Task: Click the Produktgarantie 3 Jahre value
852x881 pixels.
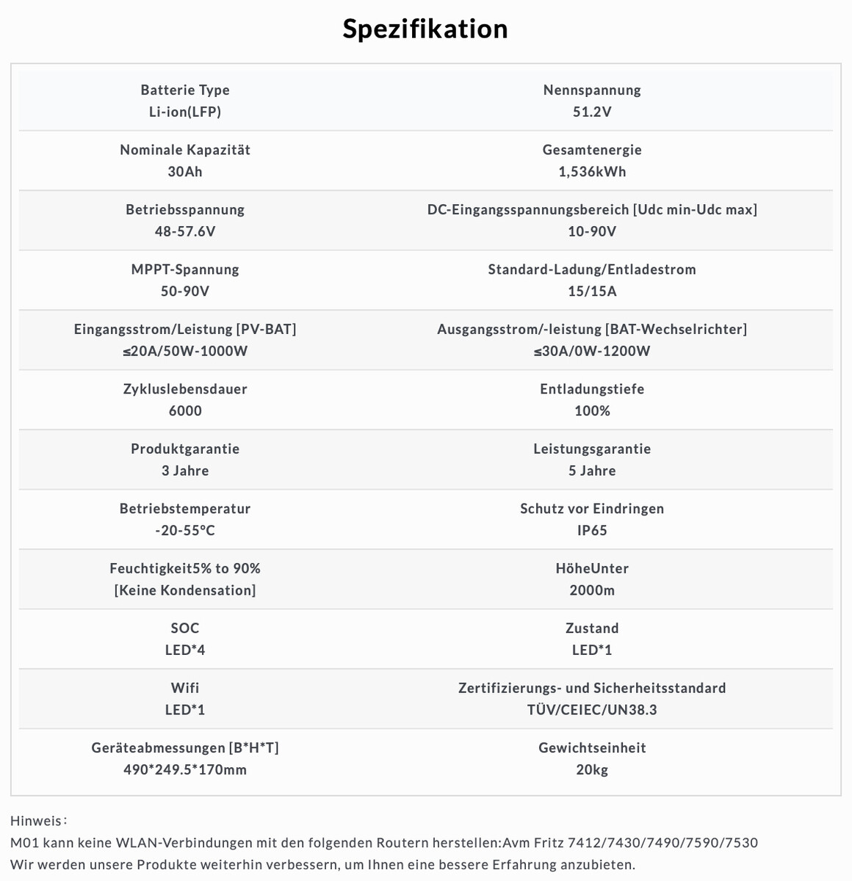Action: (185, 471)
